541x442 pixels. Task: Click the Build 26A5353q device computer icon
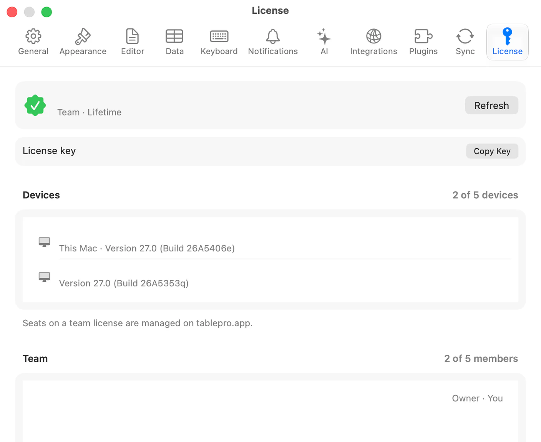(44, 277)
